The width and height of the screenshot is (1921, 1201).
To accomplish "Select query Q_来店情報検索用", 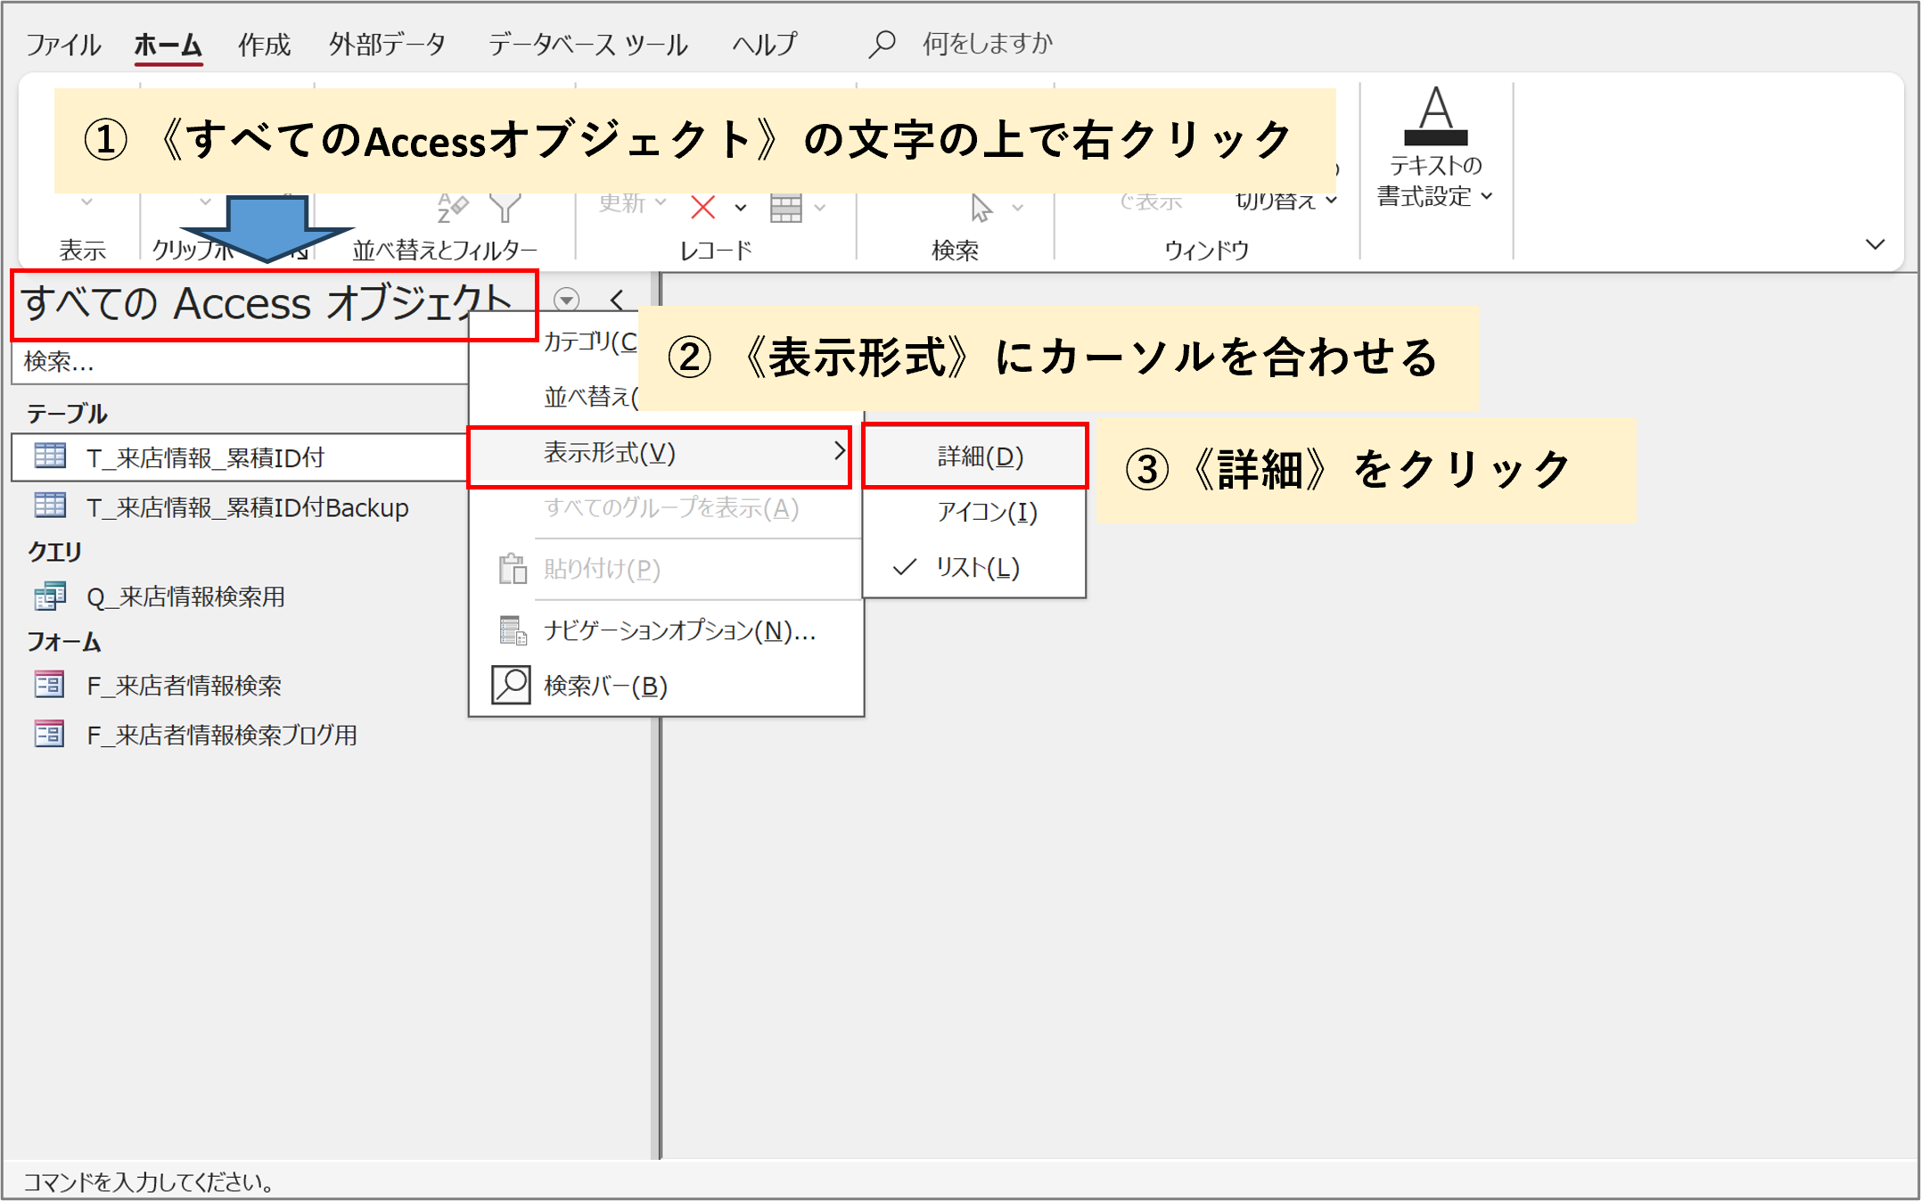I will point(185,596).
